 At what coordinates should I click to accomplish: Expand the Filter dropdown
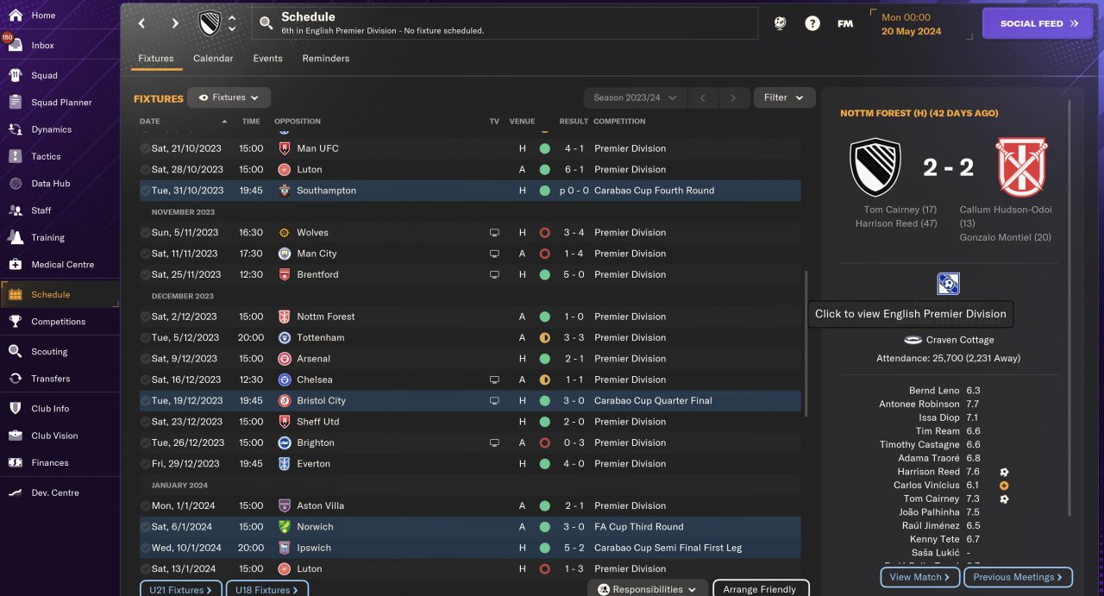coord(784,97)
